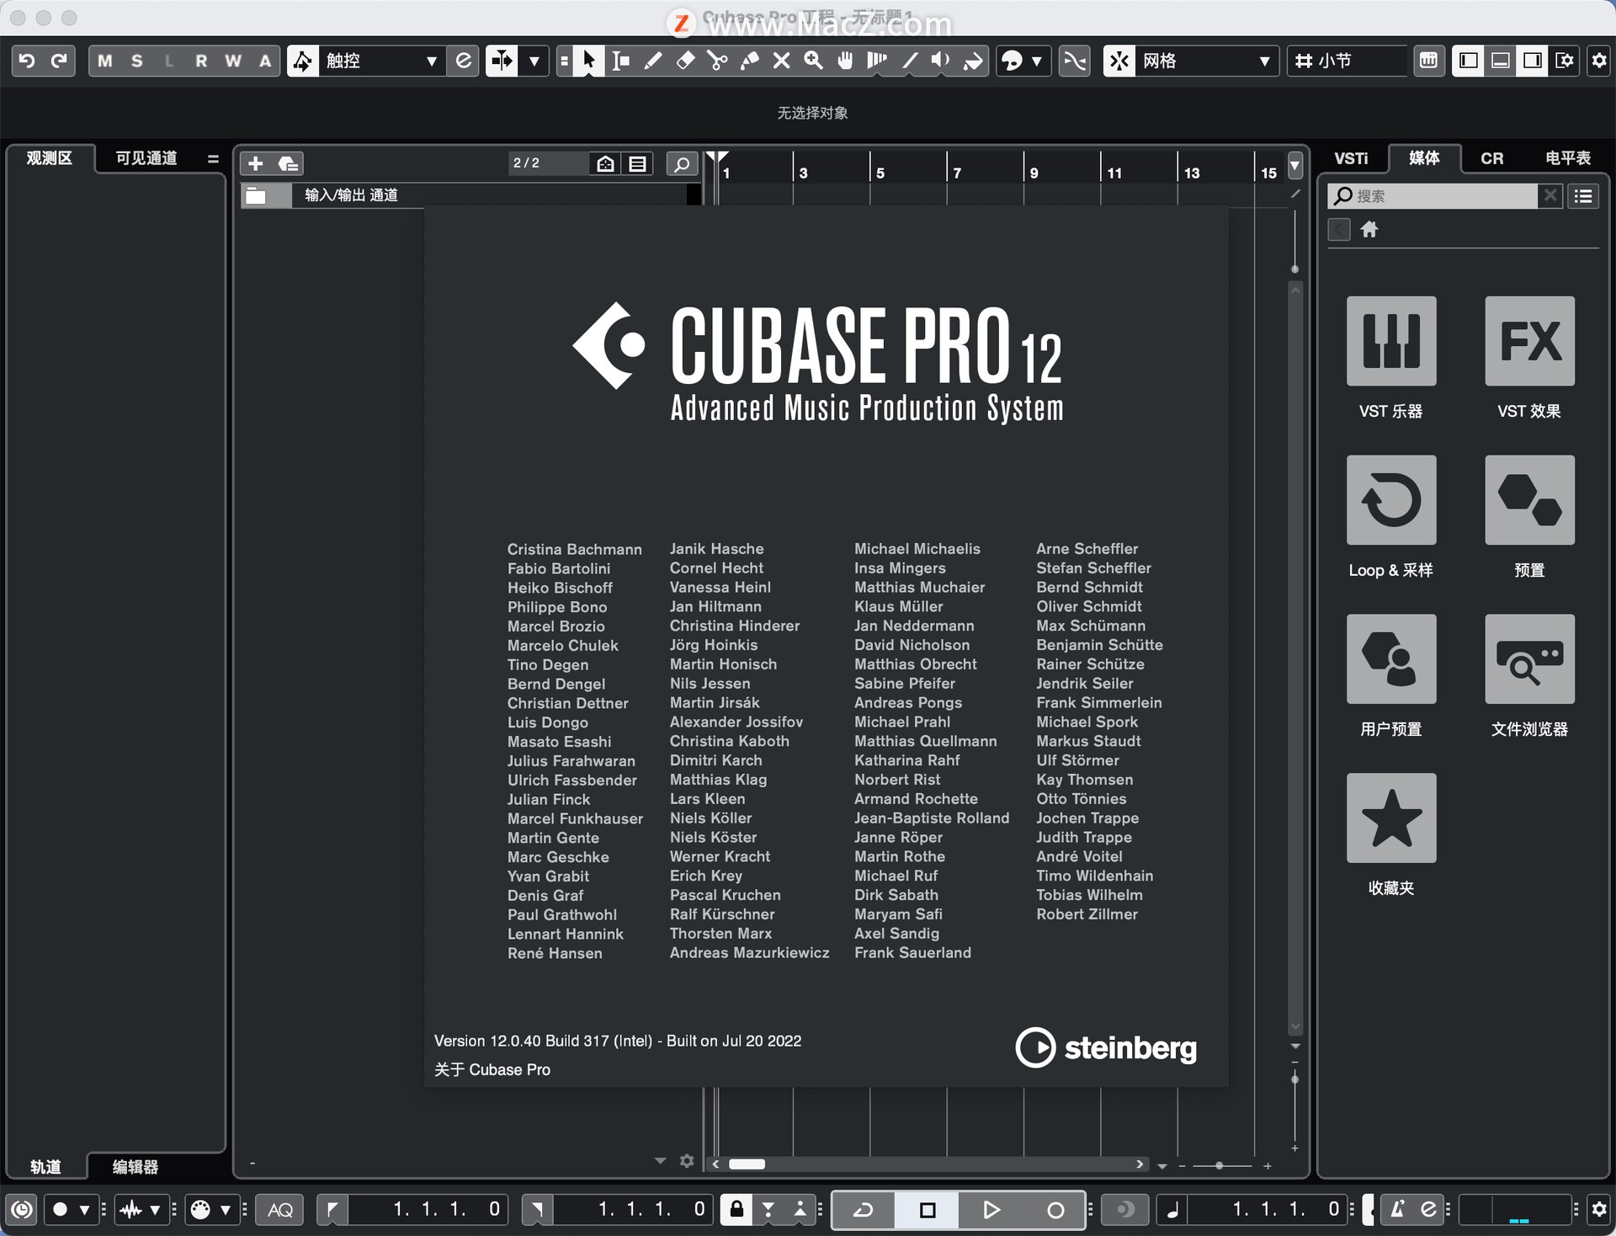Open the 文件浏览器 file browser tile
This screenshot has height=1236, width=1616.
pyautogui.click(x=1529, y=659)
